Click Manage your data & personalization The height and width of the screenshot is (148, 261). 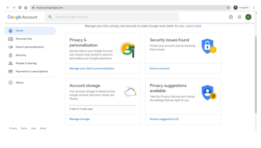tap(92, 69)
